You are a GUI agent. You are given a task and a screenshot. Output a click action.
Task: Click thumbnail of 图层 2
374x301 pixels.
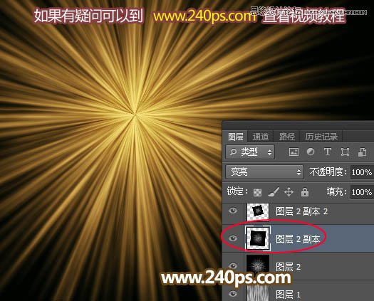[258, 265]
